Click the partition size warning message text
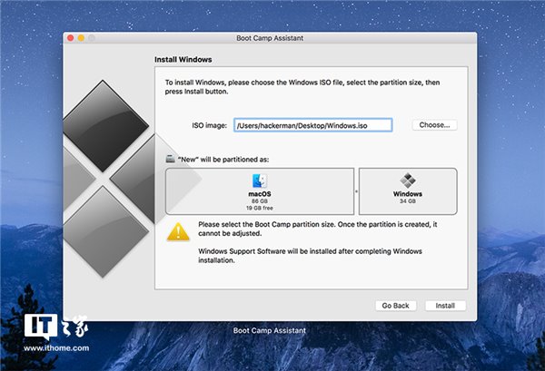 (x=318, y=229)
